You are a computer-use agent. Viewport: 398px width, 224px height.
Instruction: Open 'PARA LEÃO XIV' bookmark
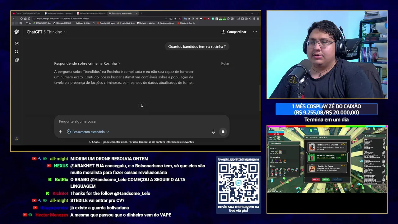(x=42, y=23)
